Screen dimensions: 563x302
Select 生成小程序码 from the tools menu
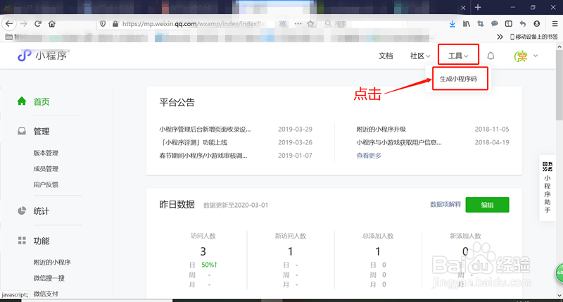(458, 79)
